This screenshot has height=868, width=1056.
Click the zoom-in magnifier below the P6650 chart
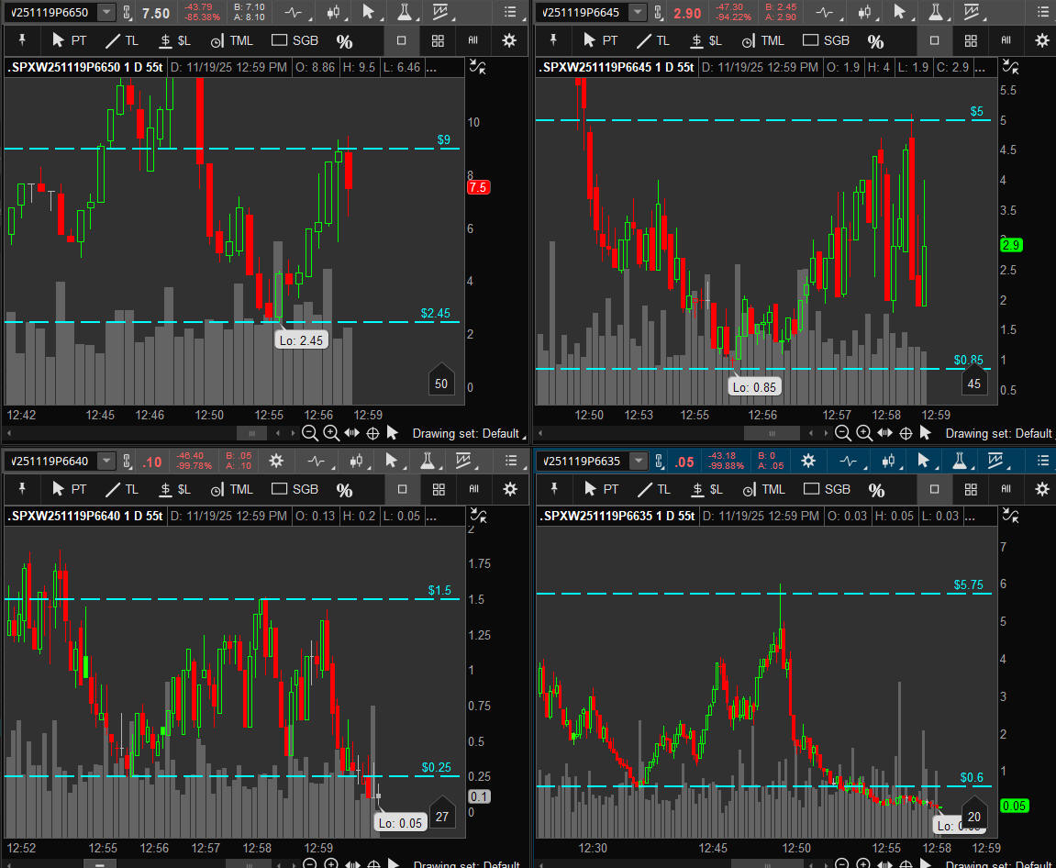pyautogui.click(x=331, y=433)
